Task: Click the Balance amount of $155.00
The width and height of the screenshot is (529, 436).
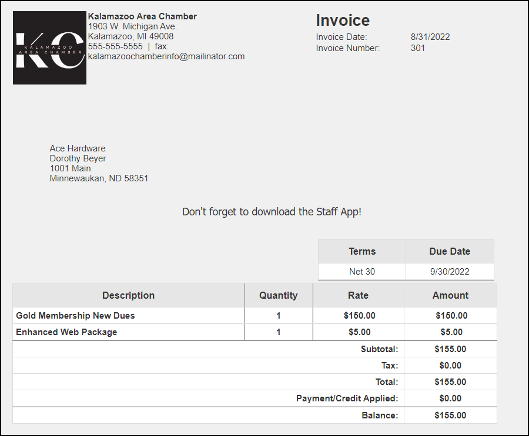Action: point(450,415)
